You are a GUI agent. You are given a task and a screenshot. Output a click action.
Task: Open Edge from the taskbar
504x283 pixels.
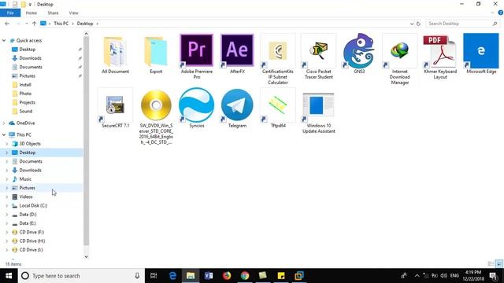pyautogui.click(x=172, y=276)
